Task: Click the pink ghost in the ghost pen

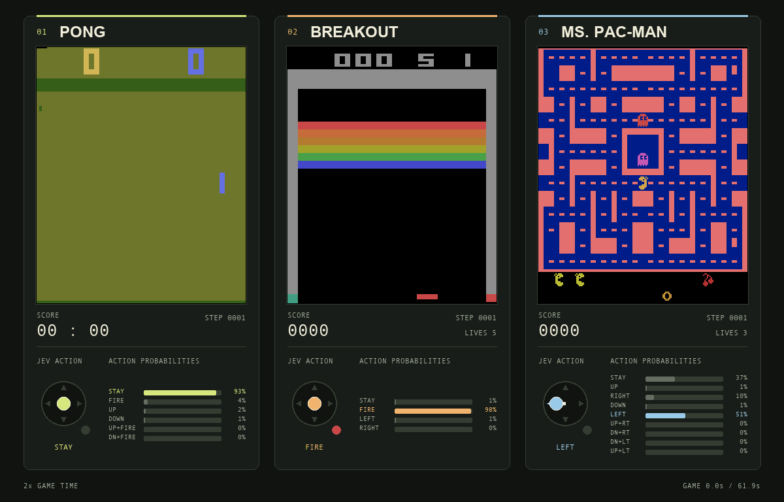Action: click(x=643, y=159)
